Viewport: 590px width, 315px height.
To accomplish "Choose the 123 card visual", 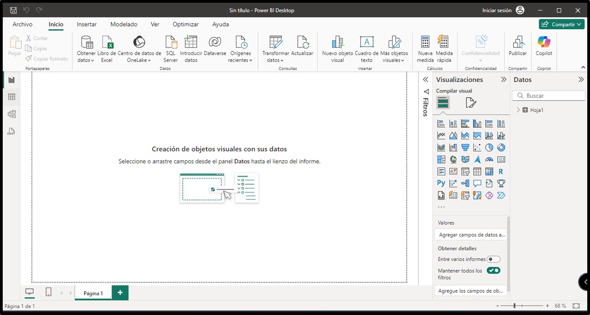I will coord(501,159).
